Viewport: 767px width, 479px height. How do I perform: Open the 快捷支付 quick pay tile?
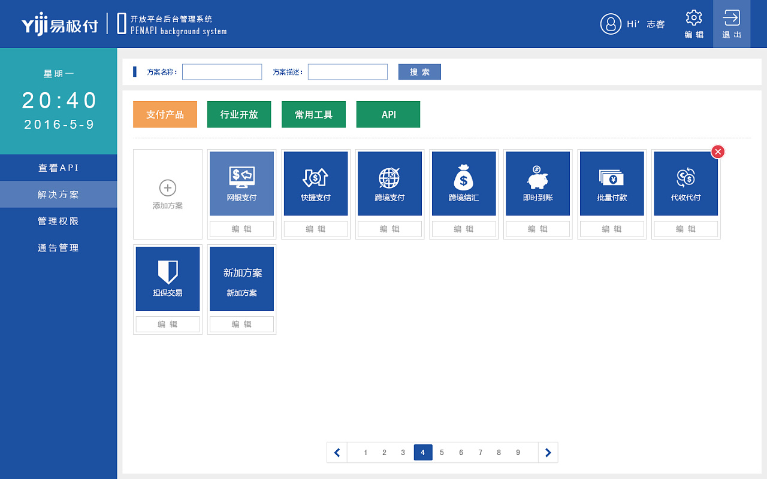pos(316,183)
